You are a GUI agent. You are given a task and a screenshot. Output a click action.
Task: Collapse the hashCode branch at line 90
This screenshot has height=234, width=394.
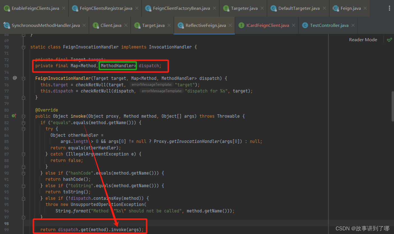pyautogui.click(x=24, y=173)
